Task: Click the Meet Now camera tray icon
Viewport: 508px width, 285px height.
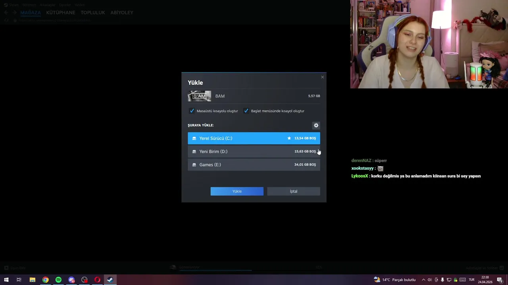Action: pos(436,280)
